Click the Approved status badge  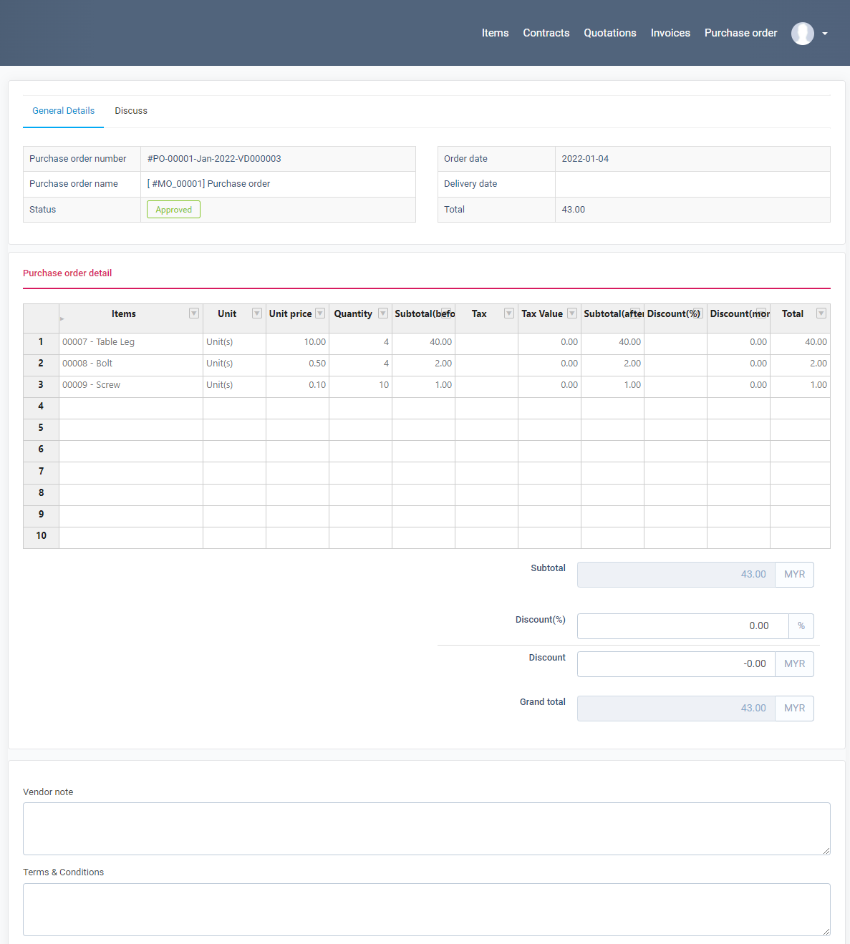point(173,209)
